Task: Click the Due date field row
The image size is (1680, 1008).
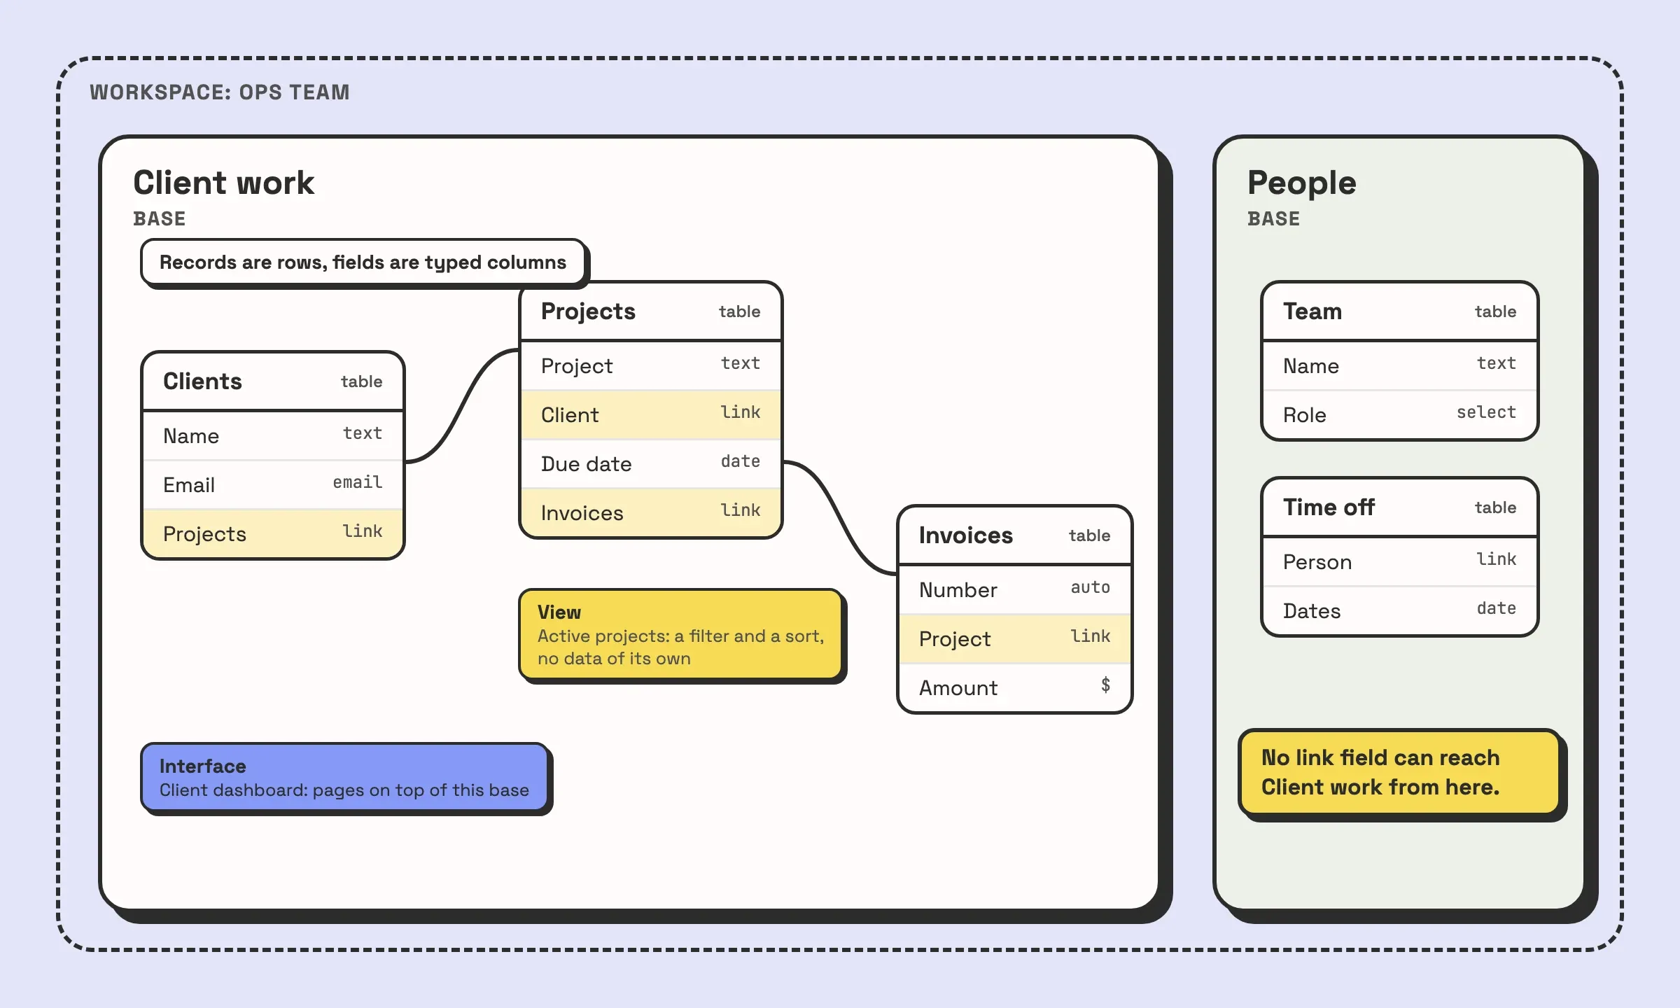Action: tap(651, 463)
